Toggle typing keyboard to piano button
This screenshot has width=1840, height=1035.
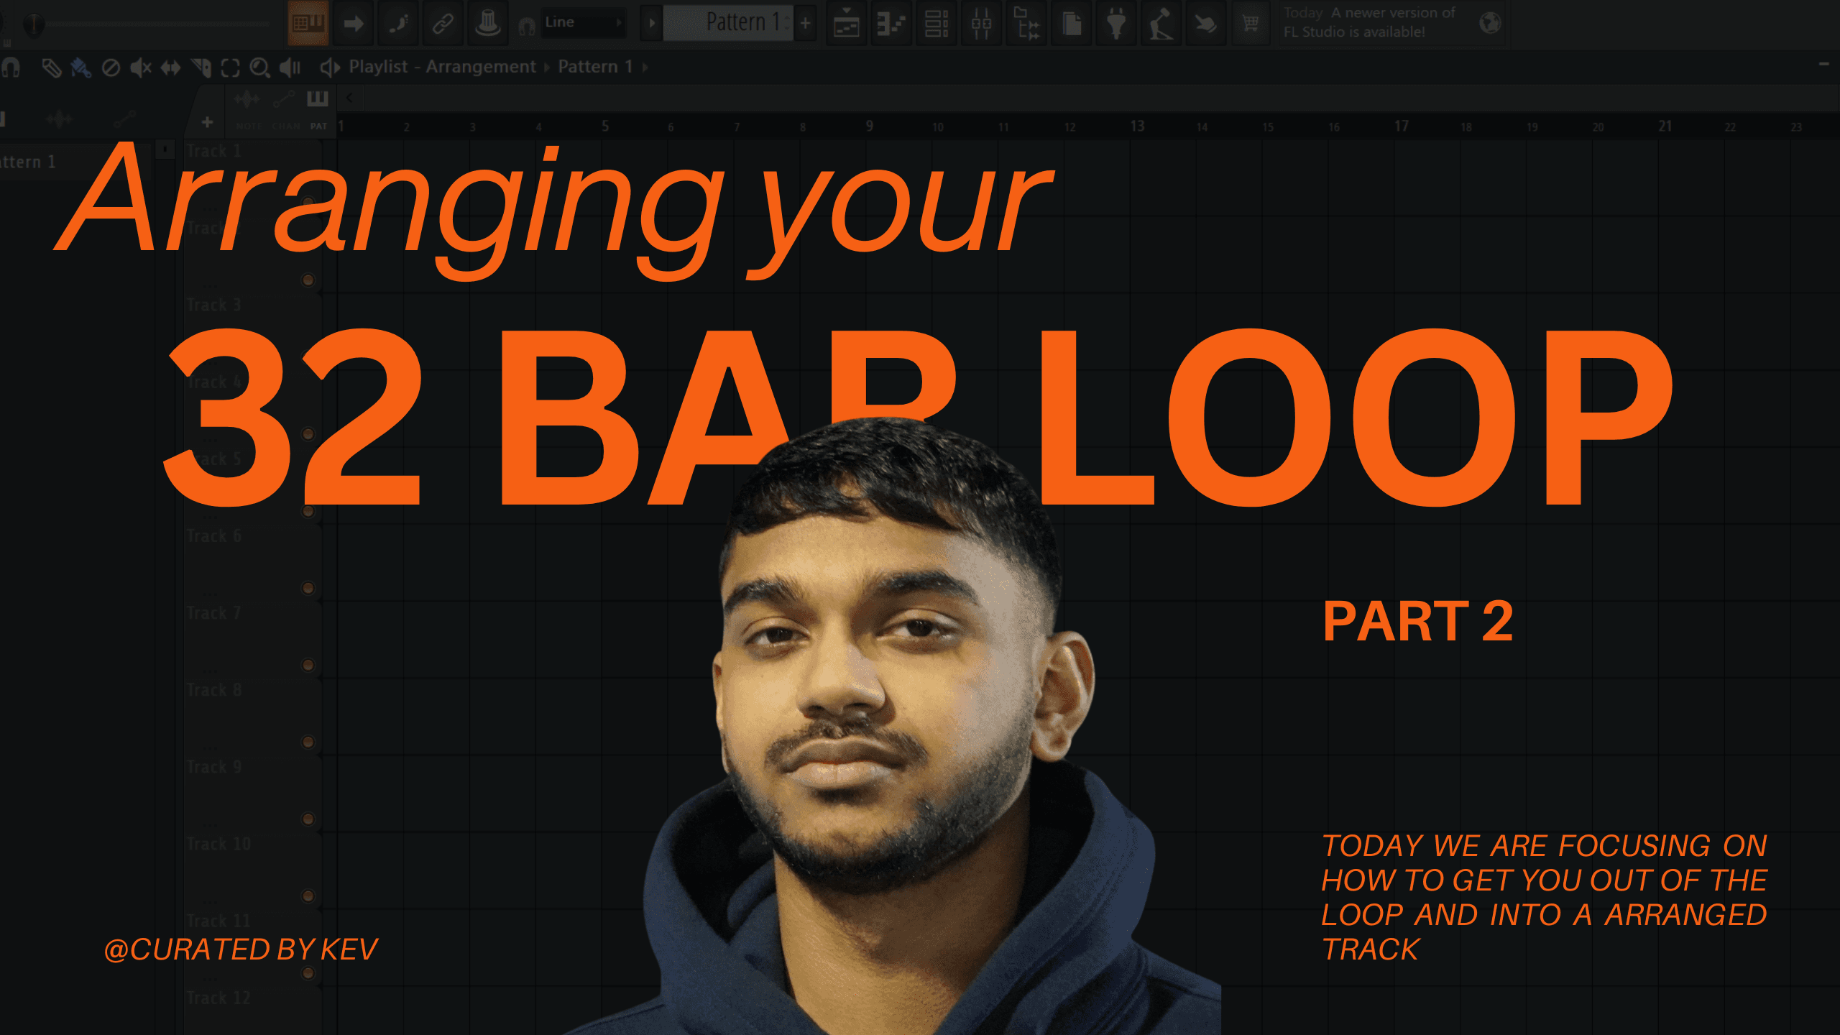[x=308, y=23]
